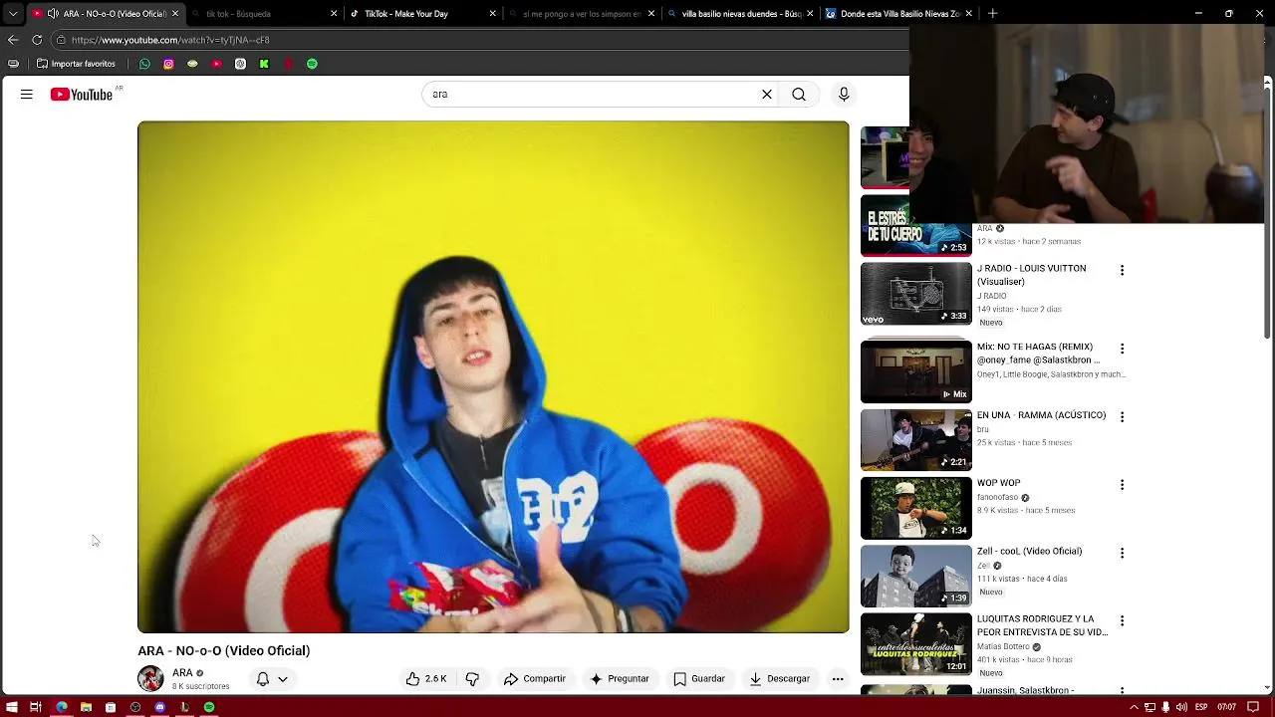
Task: Click the browser address bar URL
Action: tap(170, 40)
